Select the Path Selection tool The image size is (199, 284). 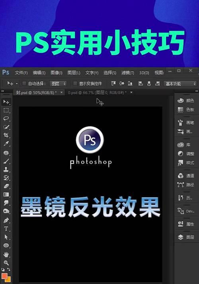6,237
